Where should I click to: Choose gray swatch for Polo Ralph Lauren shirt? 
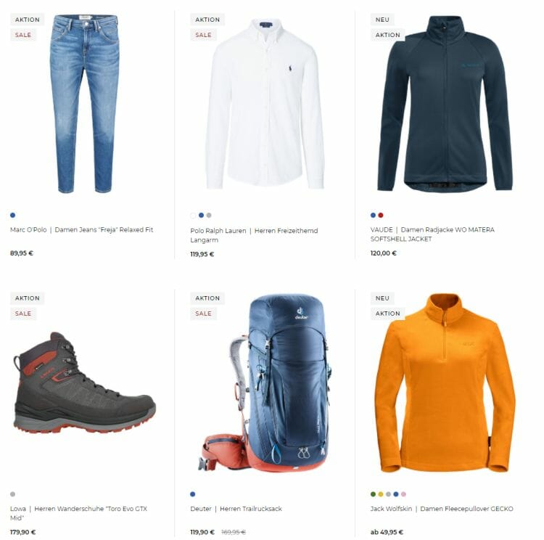(209, 216)
